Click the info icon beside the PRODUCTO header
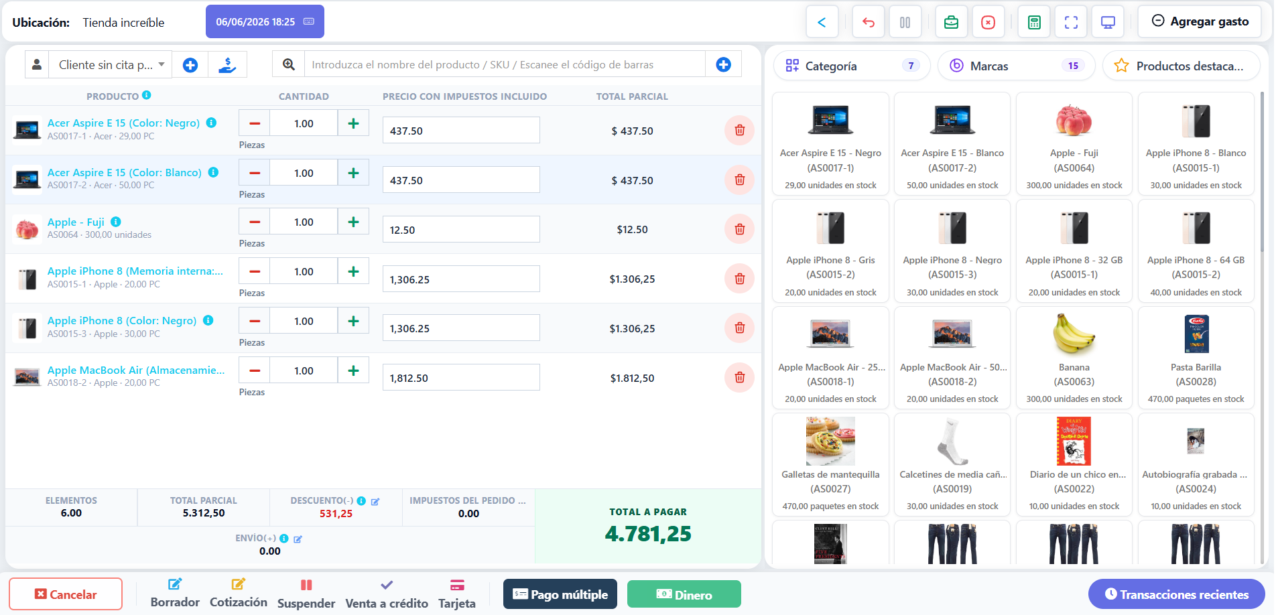The height and width of the screenshot is (615, 1276). pyautogui.click(x=146, y=95)
